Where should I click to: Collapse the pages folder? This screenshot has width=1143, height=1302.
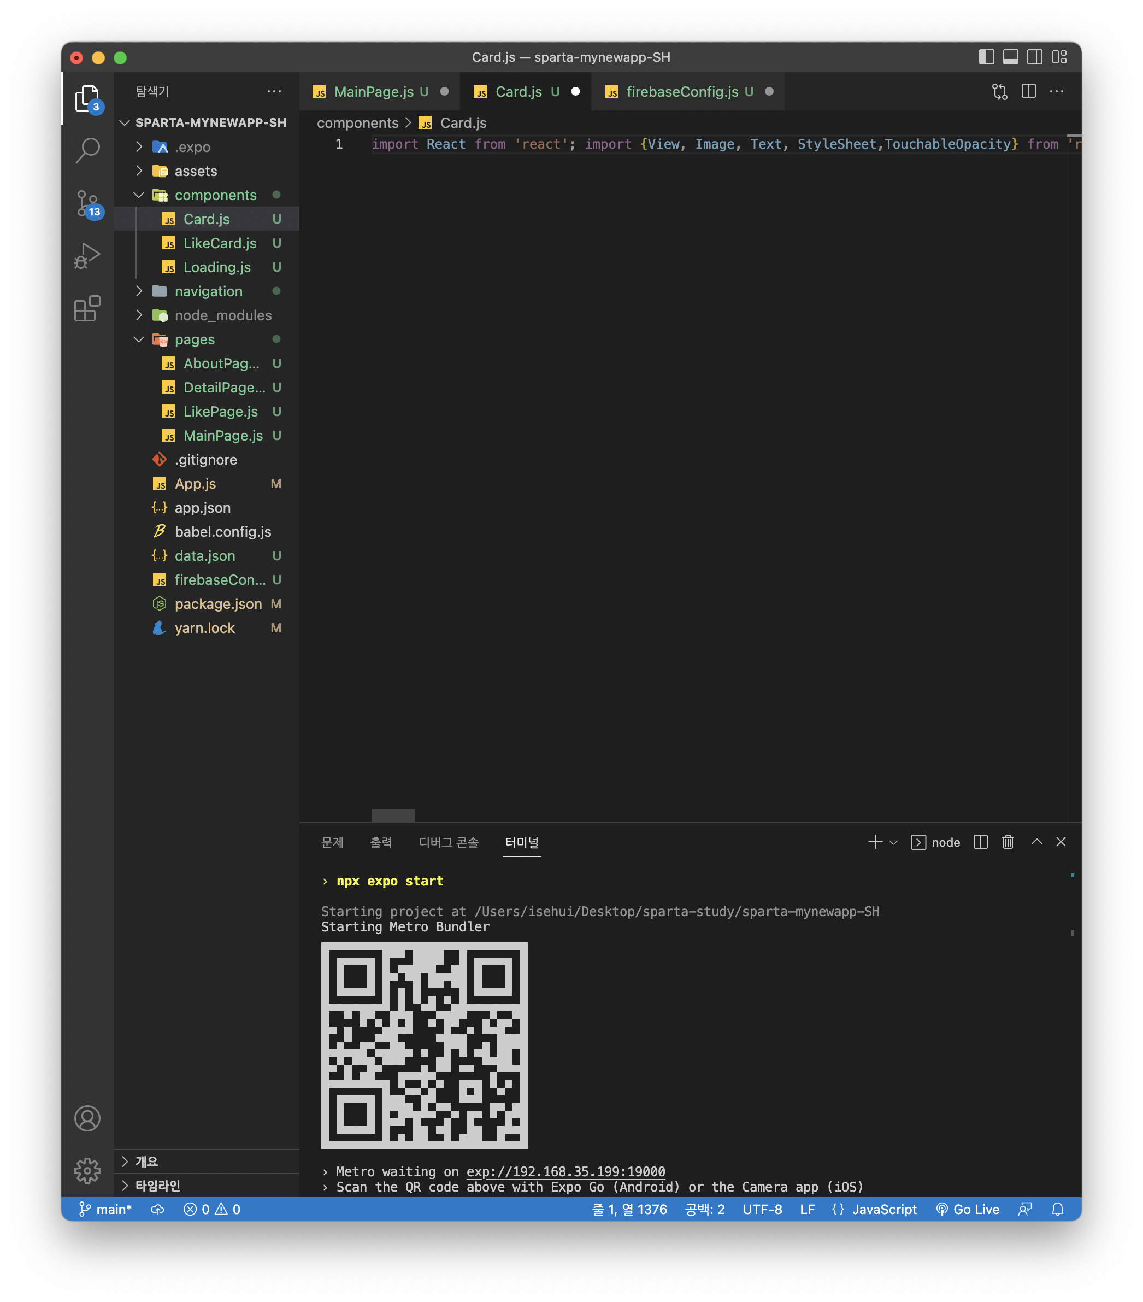point(207,339)
